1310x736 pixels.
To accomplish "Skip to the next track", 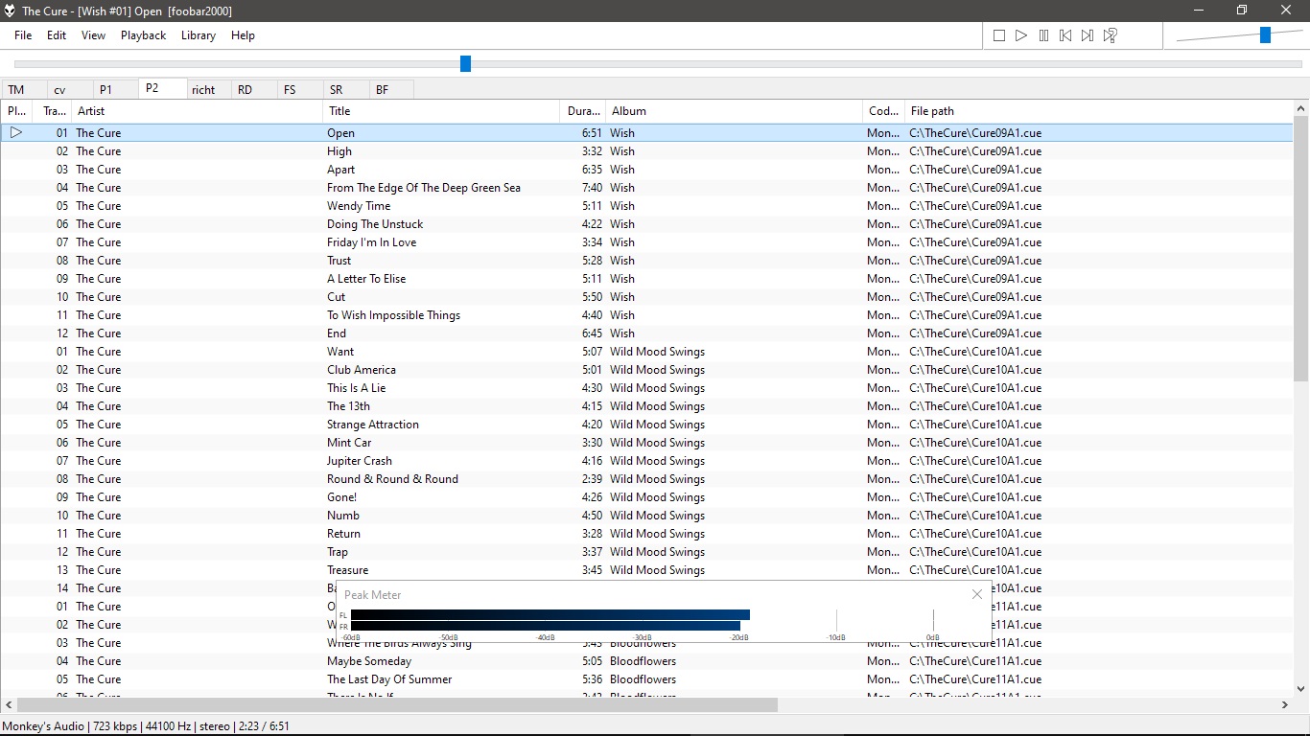I will coord(1088,35).
